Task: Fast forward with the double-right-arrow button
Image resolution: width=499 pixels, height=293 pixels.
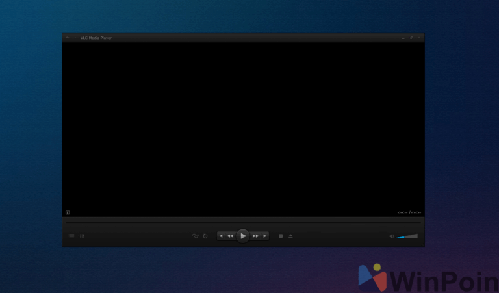Action: [255, 236]
